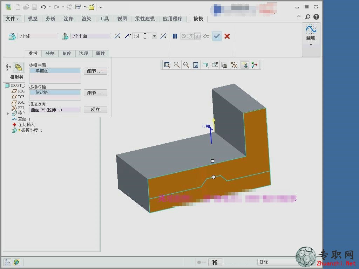
Task: Expand the 基准 datum group
Action: 311,45
